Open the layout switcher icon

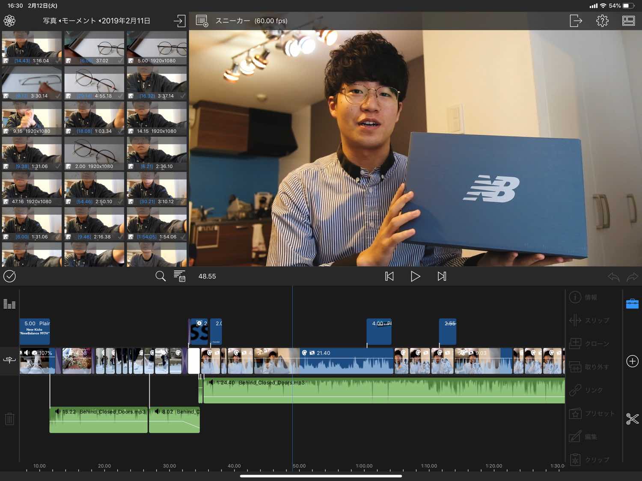click(628, 21)
